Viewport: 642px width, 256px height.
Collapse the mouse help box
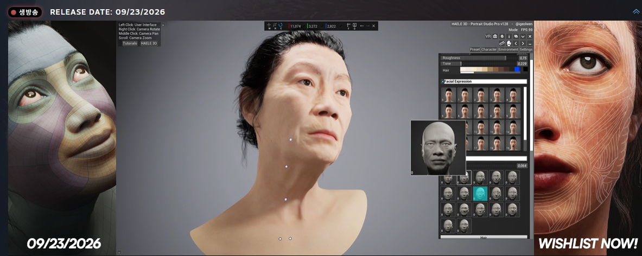point(163,25)
